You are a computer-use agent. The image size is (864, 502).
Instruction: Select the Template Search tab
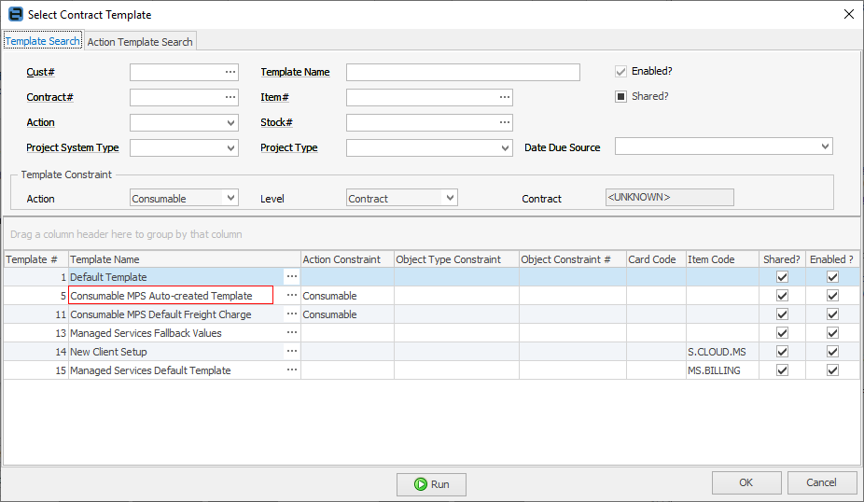43,42
